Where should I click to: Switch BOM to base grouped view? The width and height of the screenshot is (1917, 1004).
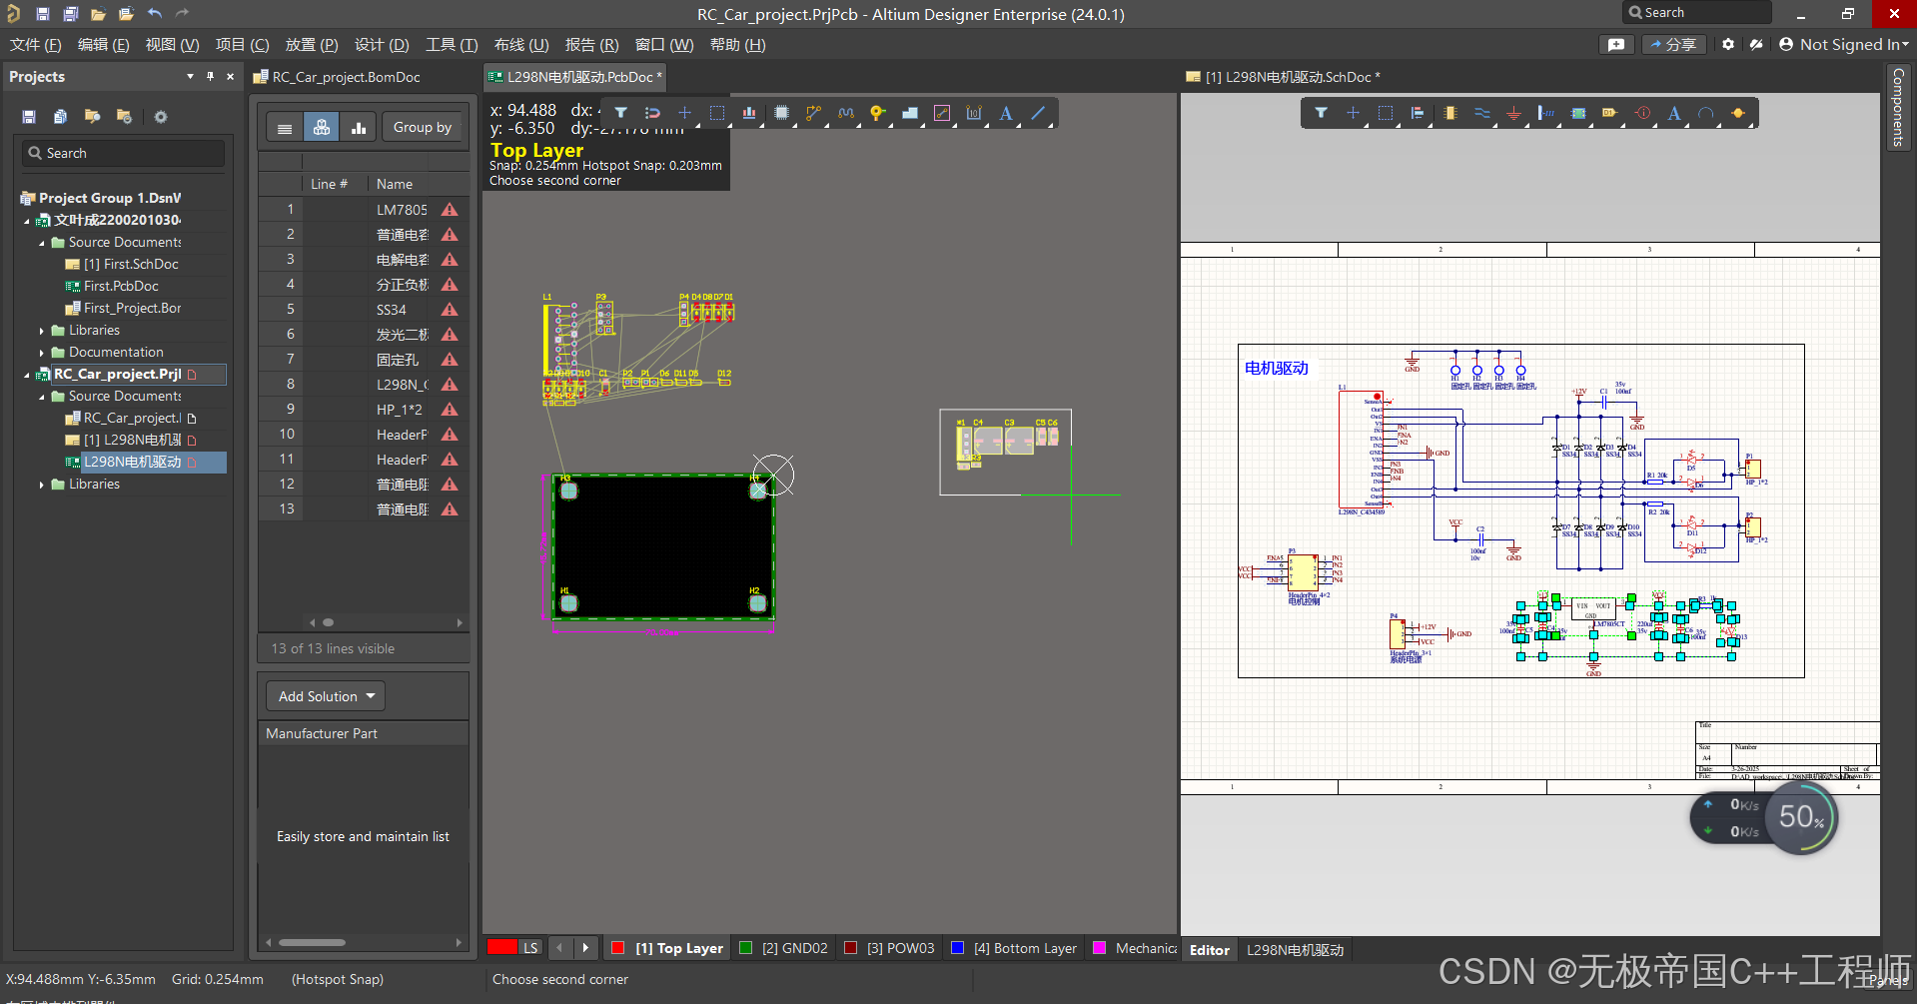tap(322, 127)
